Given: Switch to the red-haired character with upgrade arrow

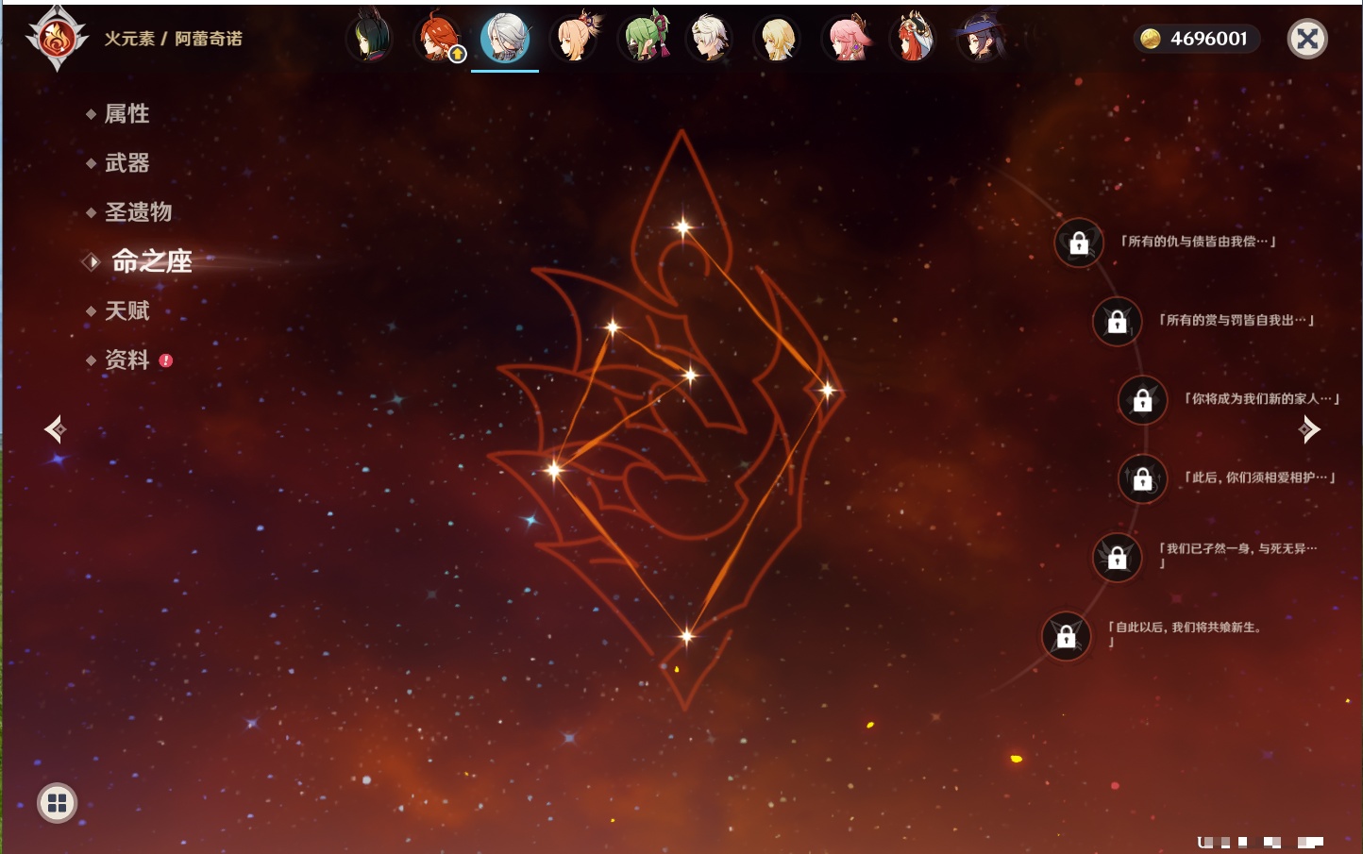Looking at the screenshot, I should tap(437, 39).
